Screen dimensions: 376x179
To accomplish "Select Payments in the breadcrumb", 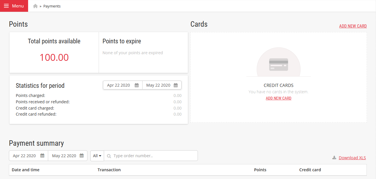I will coord(52,6).
